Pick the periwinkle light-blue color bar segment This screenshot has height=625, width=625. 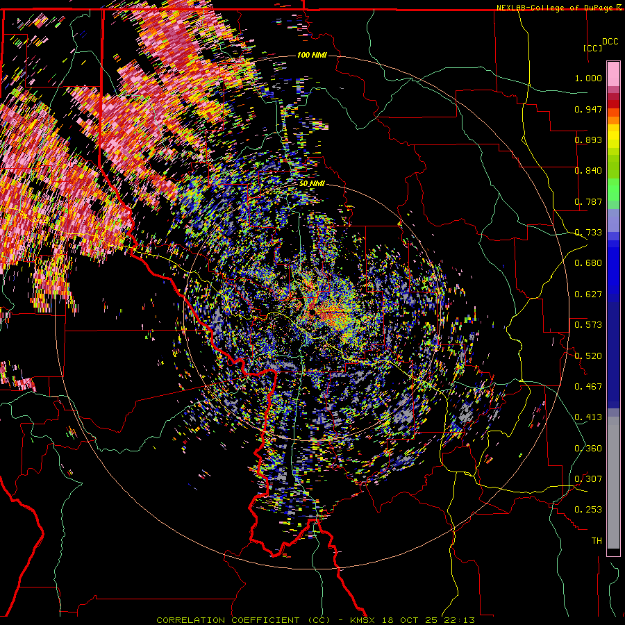(613, 220)
